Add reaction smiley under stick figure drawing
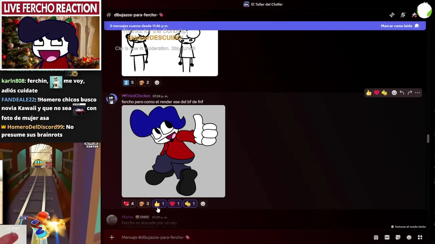Screen dimensions: 435x244 click(x=157, y=82)
